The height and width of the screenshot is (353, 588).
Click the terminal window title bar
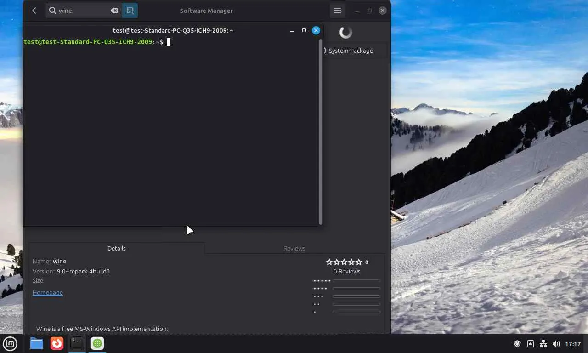173,30
